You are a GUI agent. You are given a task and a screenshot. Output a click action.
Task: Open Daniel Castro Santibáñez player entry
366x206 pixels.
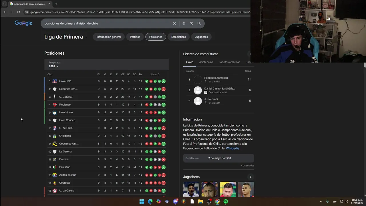coord(218,90)
